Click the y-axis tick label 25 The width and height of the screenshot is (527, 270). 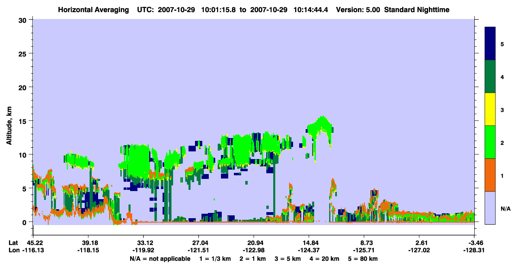[24, 53]
